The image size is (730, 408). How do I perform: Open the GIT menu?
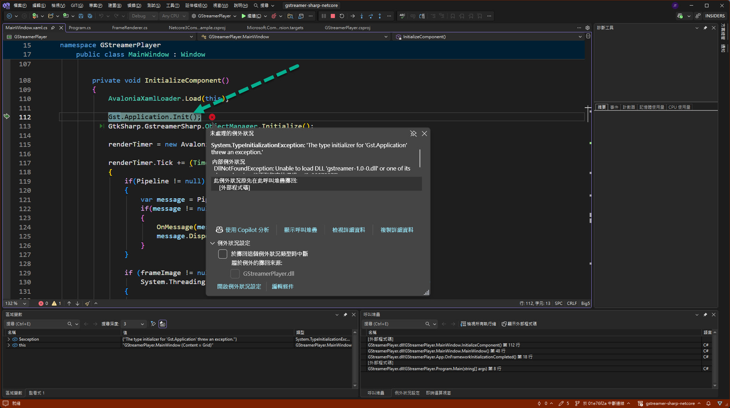click(77, 5)
